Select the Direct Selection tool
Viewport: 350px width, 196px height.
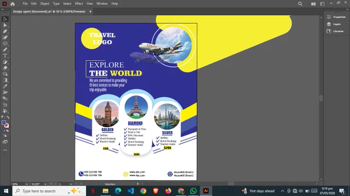5,25
